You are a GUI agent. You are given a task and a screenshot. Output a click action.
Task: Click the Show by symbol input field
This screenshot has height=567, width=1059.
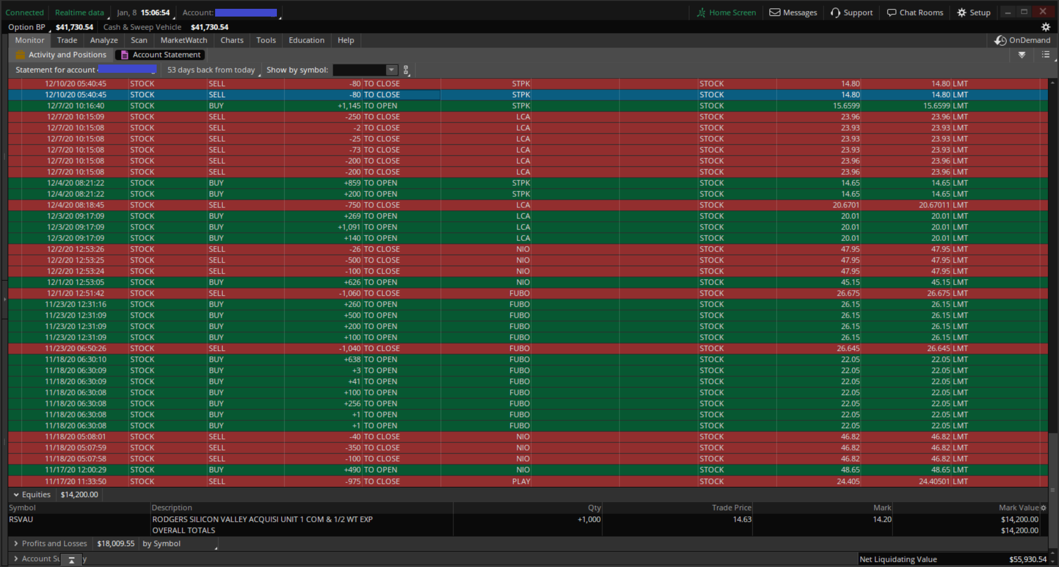coord(360,70)
